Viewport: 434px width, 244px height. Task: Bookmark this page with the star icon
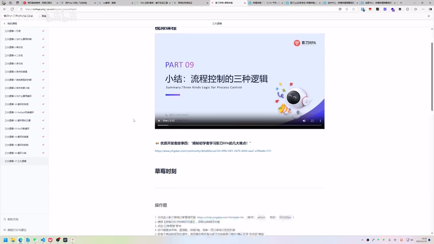coord(354,9)
